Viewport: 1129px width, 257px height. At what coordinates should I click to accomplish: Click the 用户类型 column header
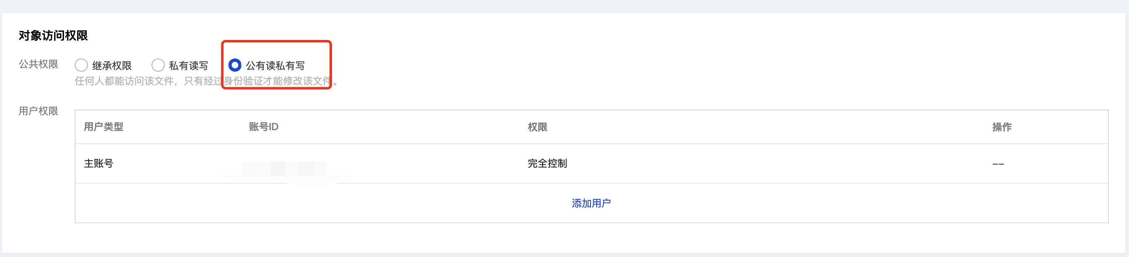pyautogui.click(x=103, y=127)
